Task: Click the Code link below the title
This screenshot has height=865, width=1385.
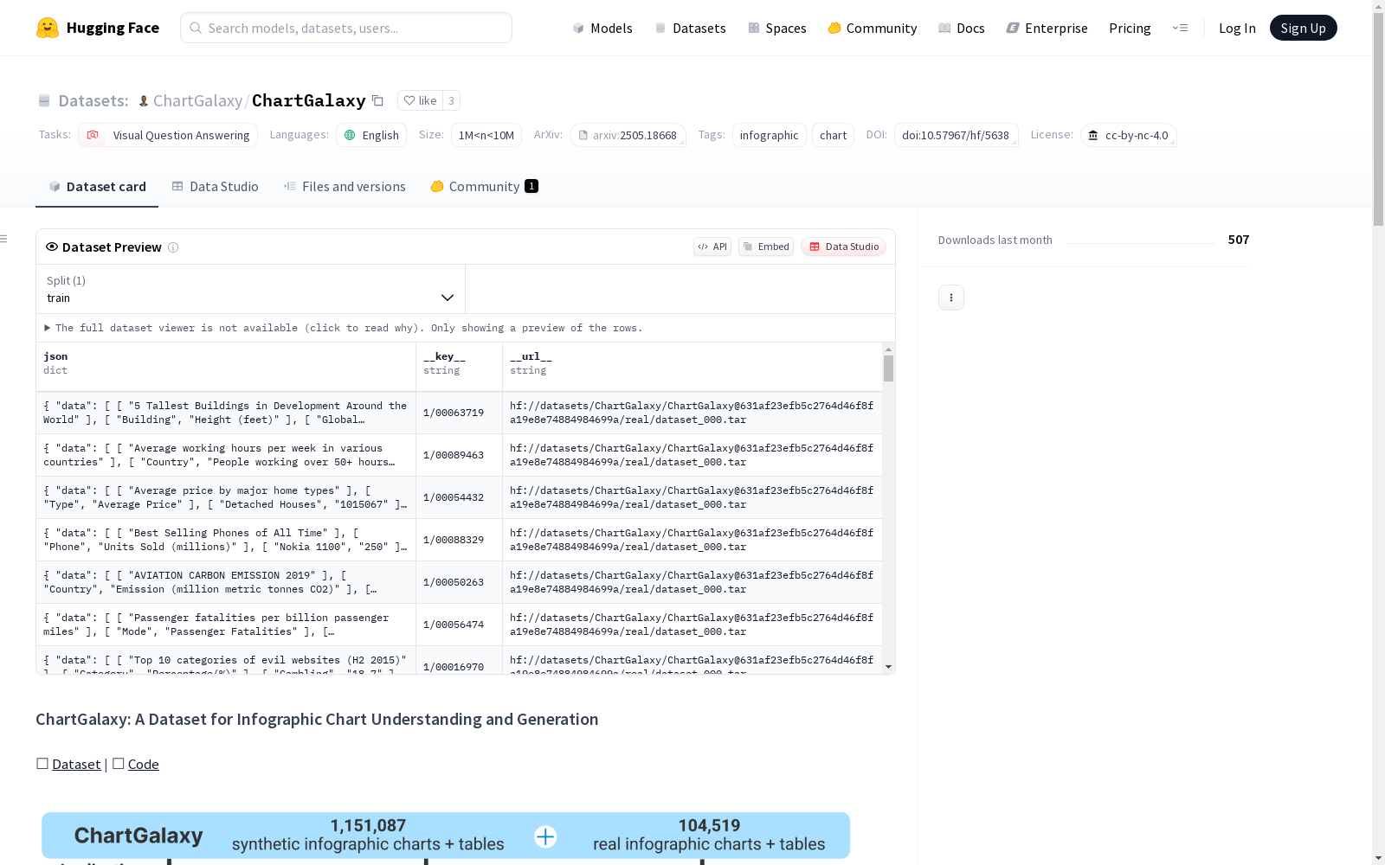Action: click(144, 764)
